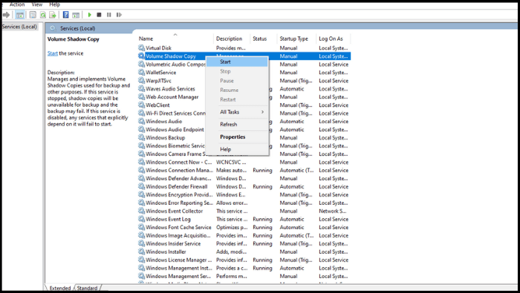Select the Windows Installer service row
Viewport: 520px width, 293px height.
coord(244,252)
